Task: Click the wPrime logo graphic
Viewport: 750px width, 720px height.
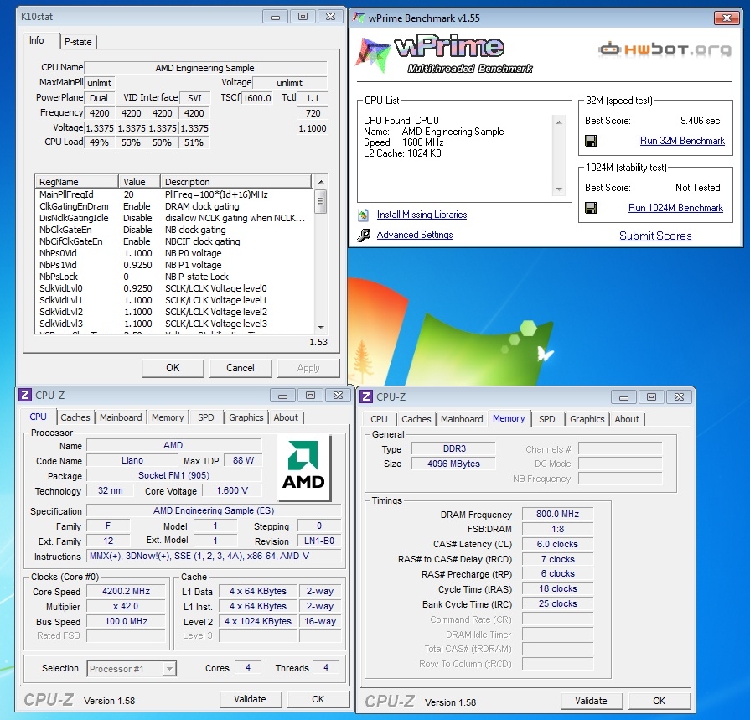Action: click(x=444, y=54)
